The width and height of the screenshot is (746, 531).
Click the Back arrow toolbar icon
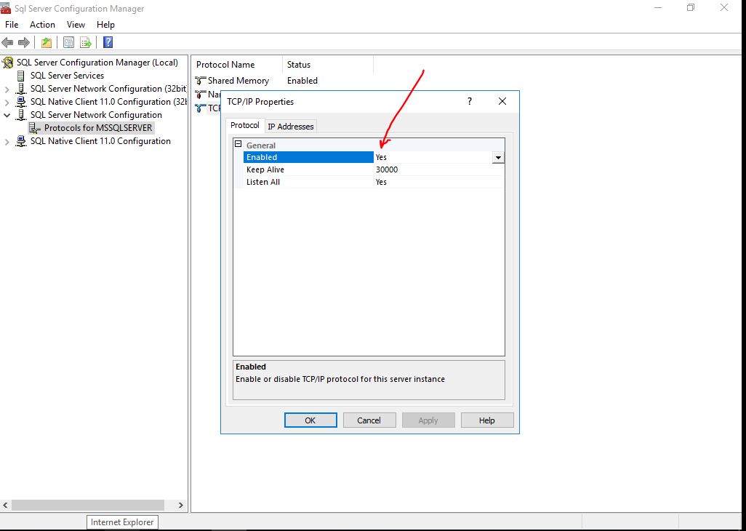(7, 43)
